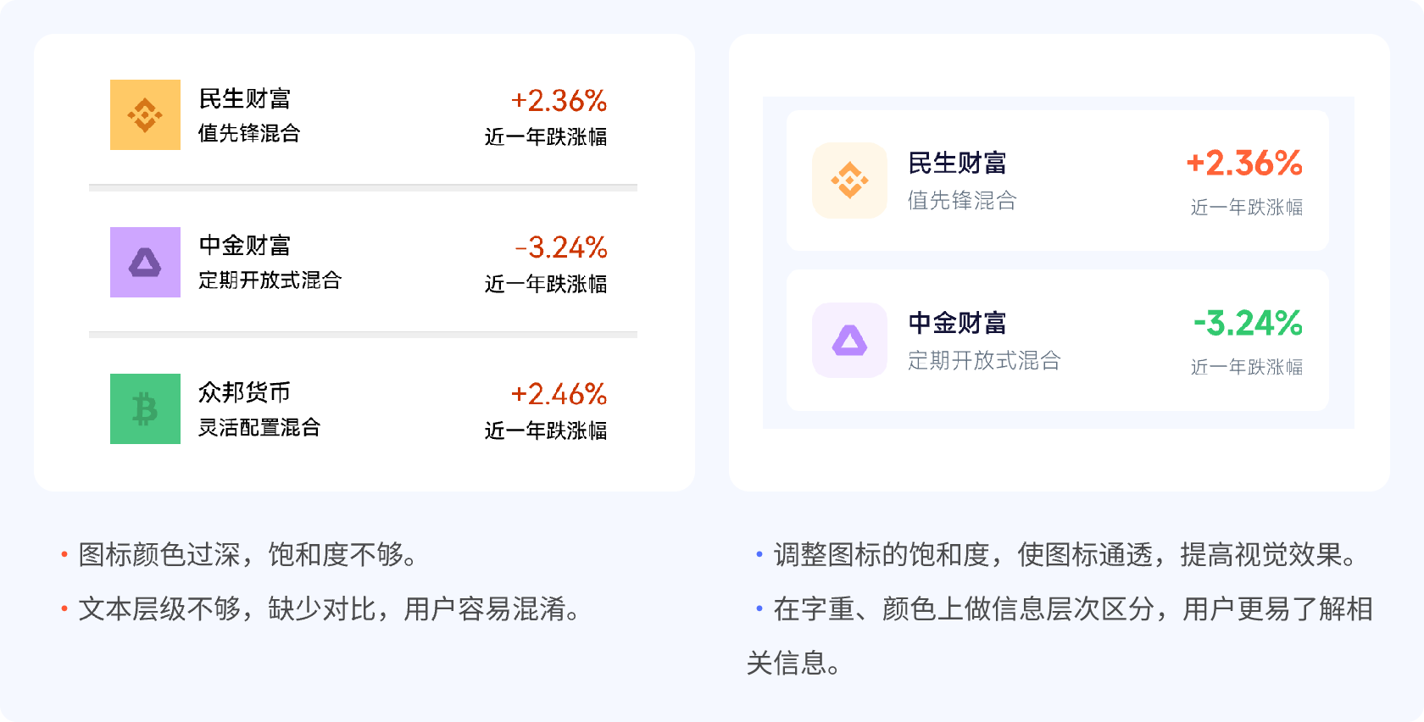Image resolution: width=1424 pixels, height=722 pixels.
Task: Click the +2.46% yearly change value
Action: point(559,394)
